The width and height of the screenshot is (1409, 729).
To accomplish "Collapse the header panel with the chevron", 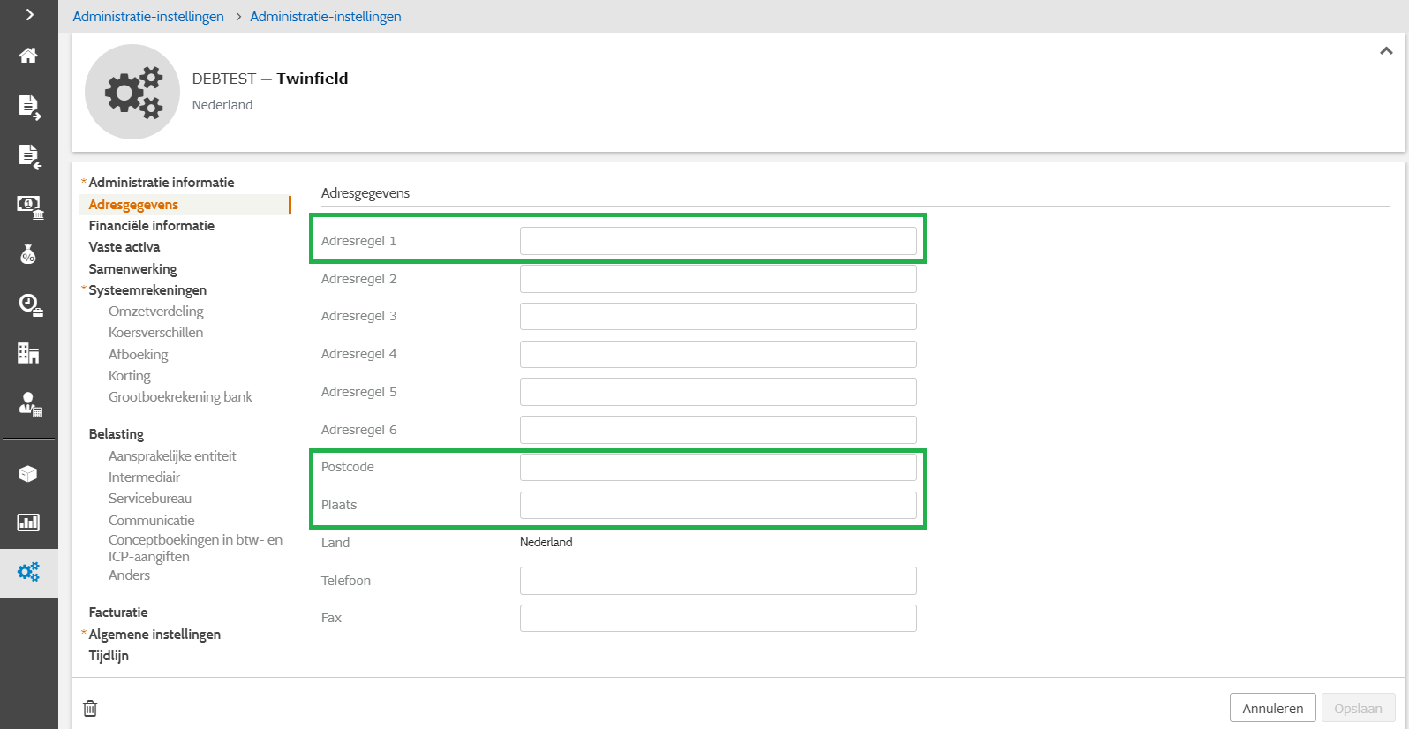I will coord(1386,51).
